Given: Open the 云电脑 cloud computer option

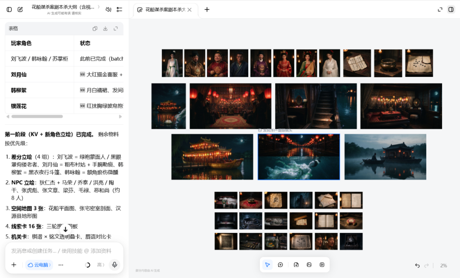Looking at the screenshot, I should [39, 265].
